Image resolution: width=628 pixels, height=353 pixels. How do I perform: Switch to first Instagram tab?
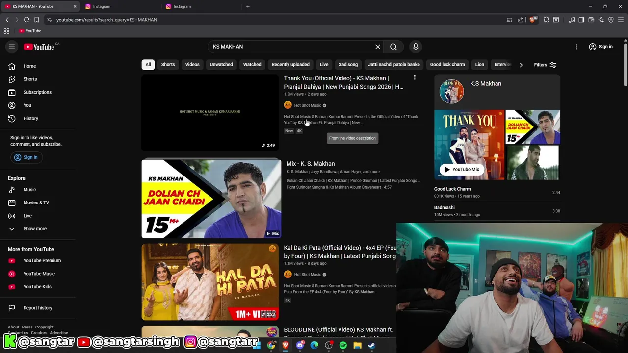tap(120, 6)
